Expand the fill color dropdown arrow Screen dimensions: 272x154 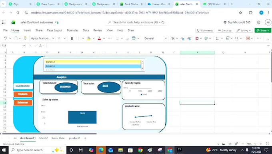(x=94, y=38)
